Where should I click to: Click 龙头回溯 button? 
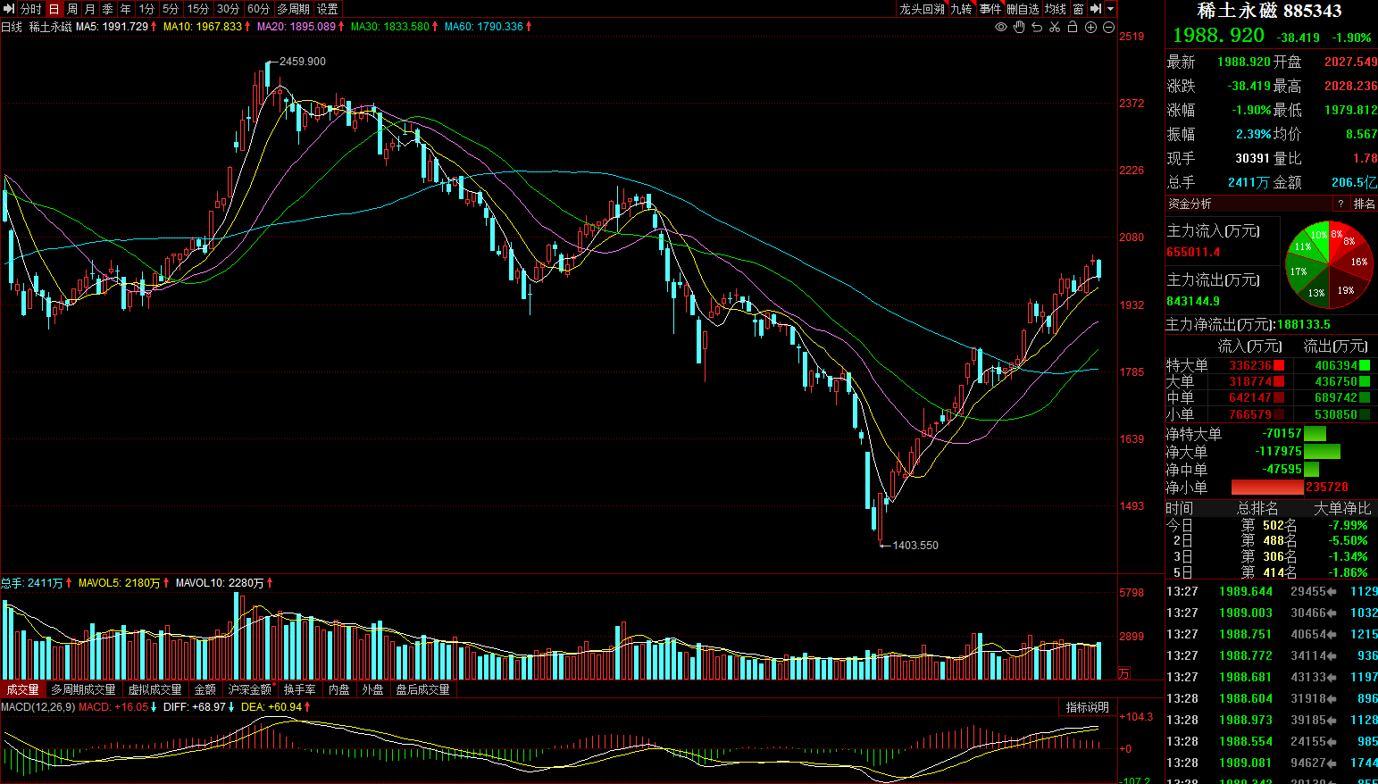(923, 9)
